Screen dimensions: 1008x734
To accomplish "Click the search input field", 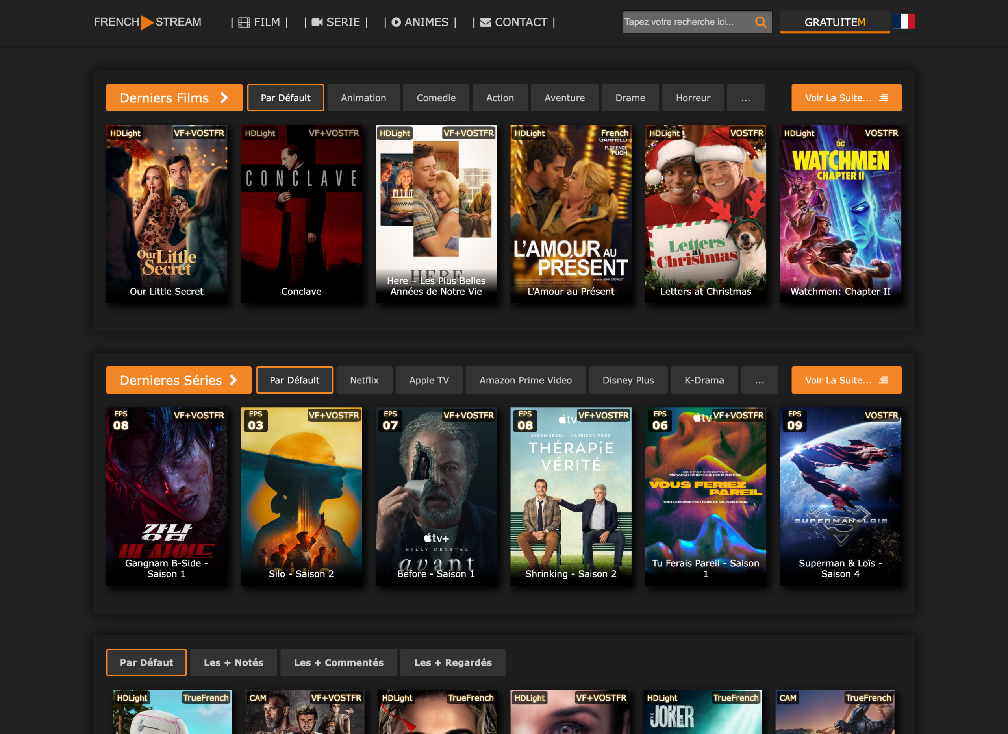I will click(687, 22).
